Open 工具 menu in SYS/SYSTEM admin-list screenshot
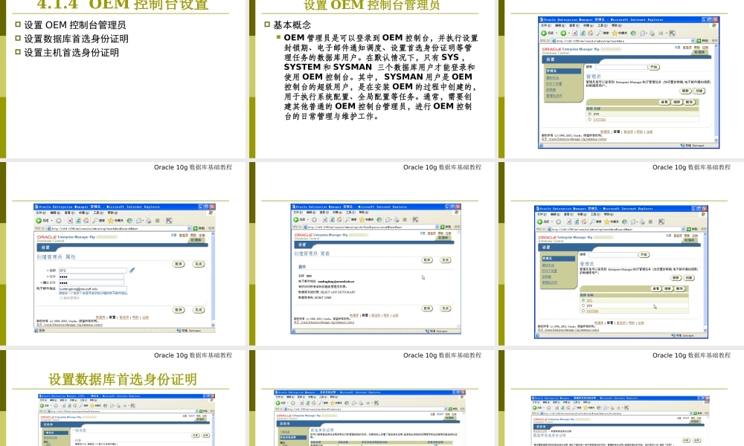The height and width of the screenshot is (446, 744). point(602,25)
